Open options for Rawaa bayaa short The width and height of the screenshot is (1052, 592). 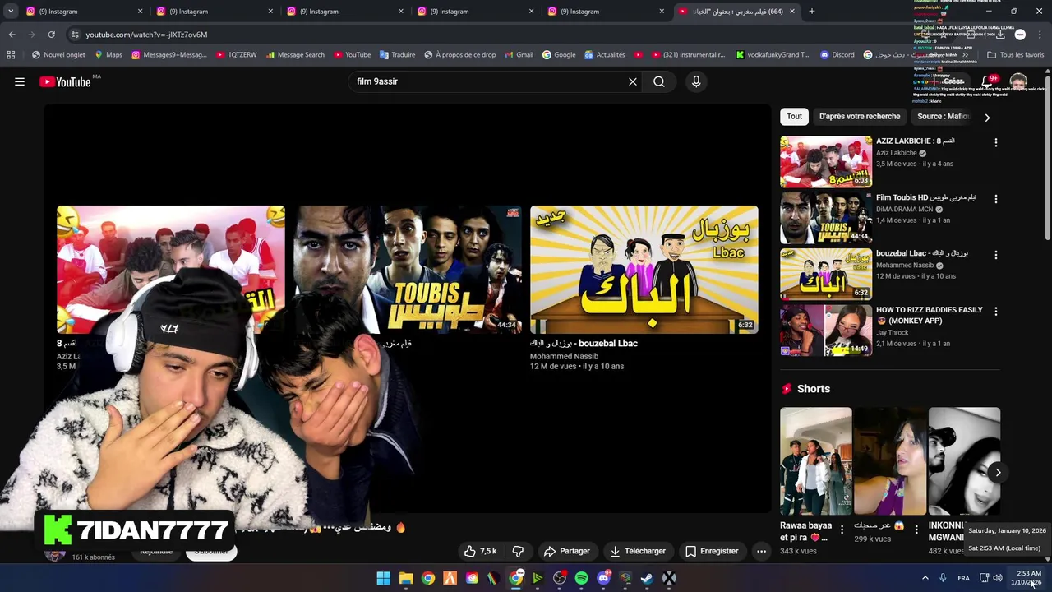(842, 530)
